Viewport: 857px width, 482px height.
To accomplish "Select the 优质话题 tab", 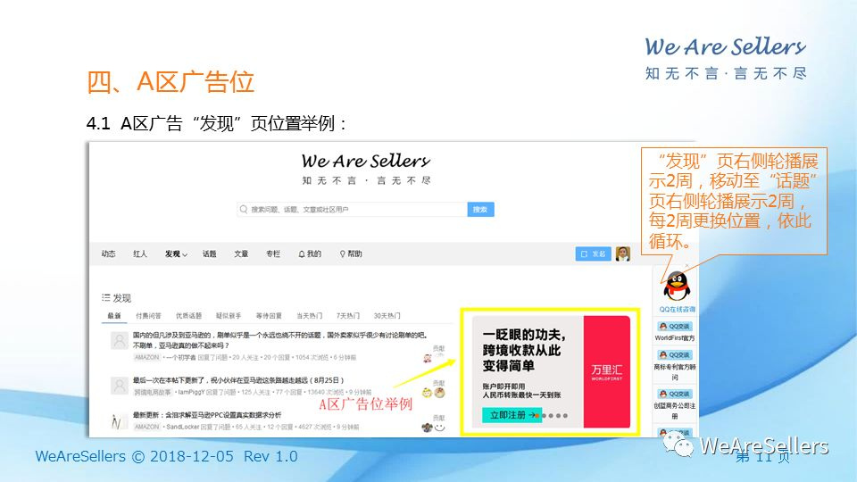I will pos(188,316).
